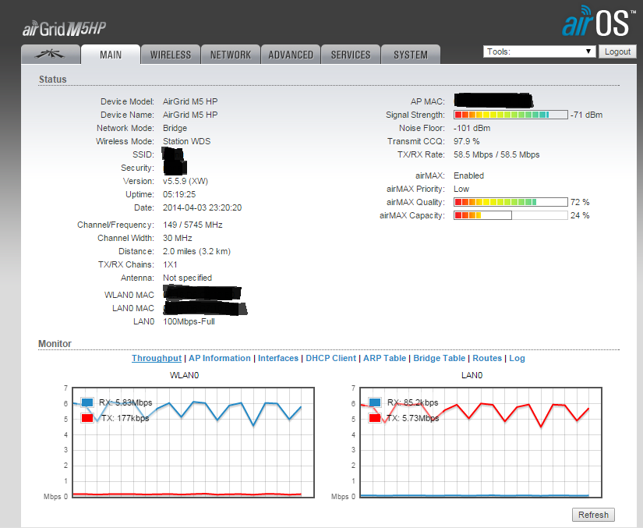Click the "WLAN0" graph title
The image size is (643, 528).
click(x=185, y=375)
